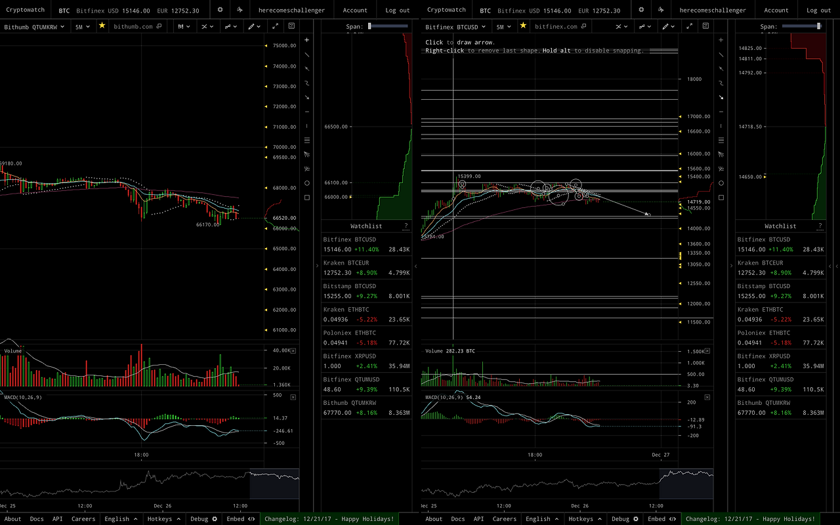840x525 pixels.
Task: Close the MACD indicator on Bitfinex chart
Action: pos(707,397)
